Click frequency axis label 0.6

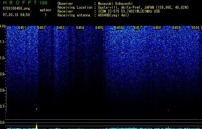3,123
